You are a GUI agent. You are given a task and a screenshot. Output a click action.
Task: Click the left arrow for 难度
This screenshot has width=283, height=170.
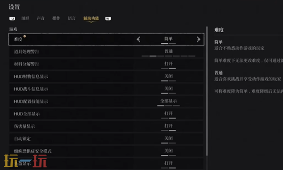[x=138, y=39]
